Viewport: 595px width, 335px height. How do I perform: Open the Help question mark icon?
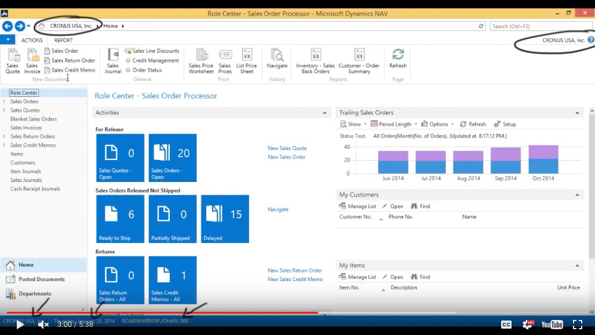[x=591, y=40]
